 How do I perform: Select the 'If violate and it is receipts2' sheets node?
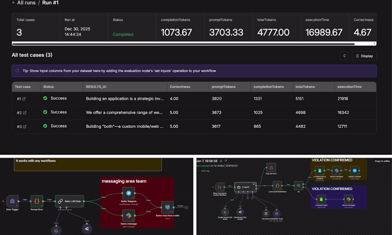[320, 171]
